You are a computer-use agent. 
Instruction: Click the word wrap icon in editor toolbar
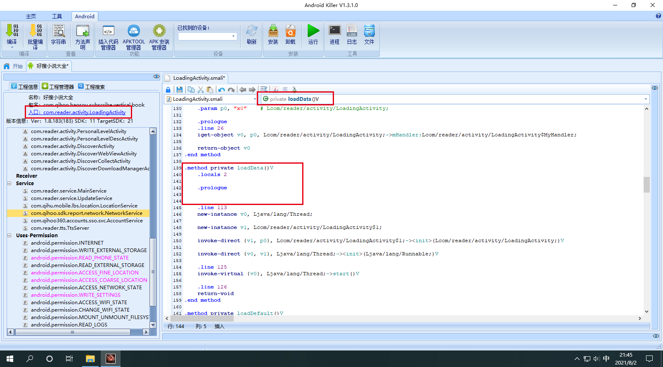[x=264, y=89]
